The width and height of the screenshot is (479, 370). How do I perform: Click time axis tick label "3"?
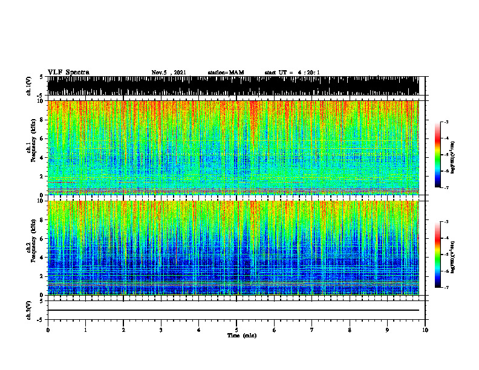pos(161,330)
